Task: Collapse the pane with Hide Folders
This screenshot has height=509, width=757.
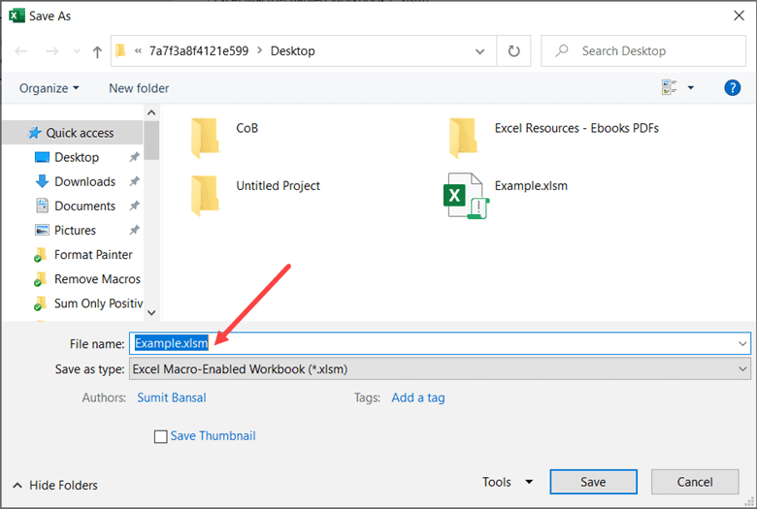Action: (55, 485)
